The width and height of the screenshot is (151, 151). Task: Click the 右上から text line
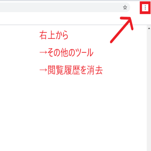pos(54,35)
